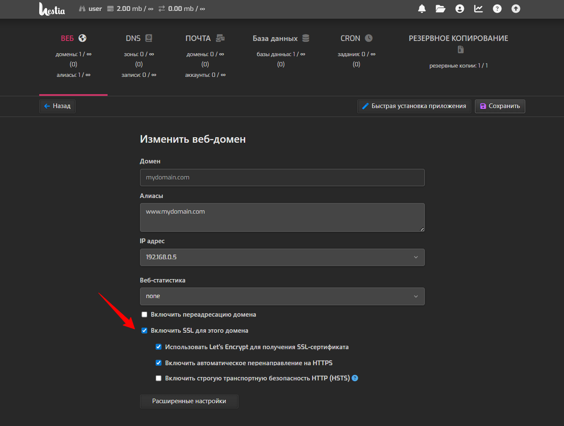Click the базы данных: 1 / ∞ text
Viewport: 564px width, 426px height.
pyautogui.click(x=281, y=54)
